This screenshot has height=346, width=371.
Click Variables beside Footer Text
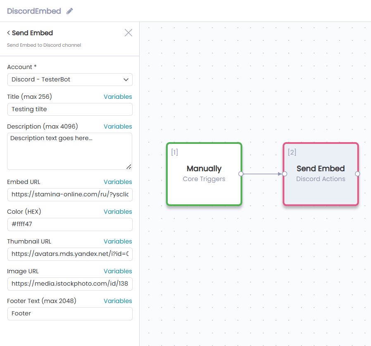(118, 301)
